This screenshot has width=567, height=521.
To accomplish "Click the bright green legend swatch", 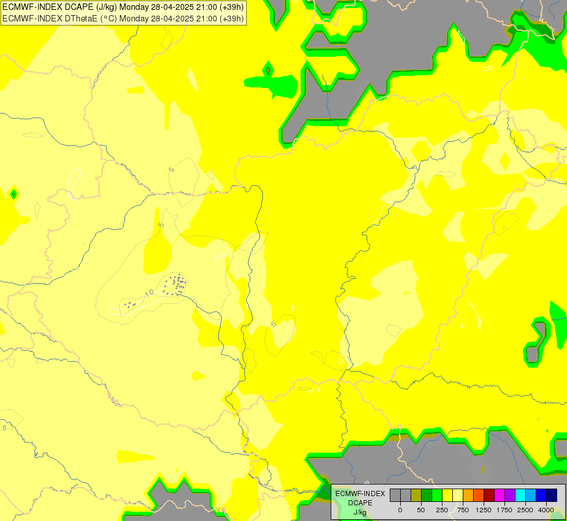I will [x=437, y=495].
